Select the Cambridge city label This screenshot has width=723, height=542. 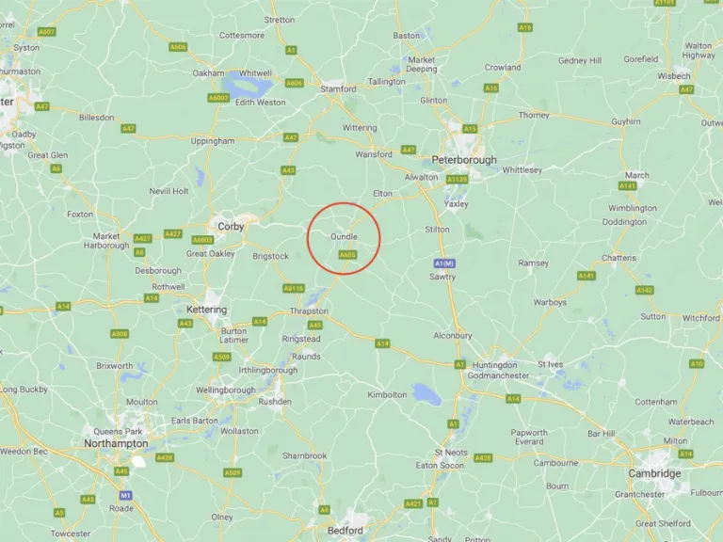tap(654, 473)
